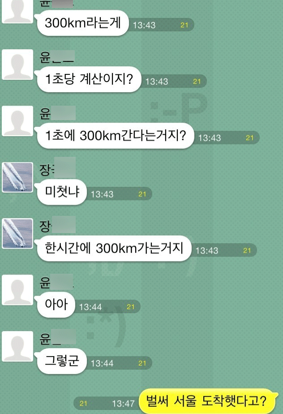Image resolution: width=283 pixels, height=414 pixels.
Task: Select the 아아 message bubble
Action: (x=56, y=305)
